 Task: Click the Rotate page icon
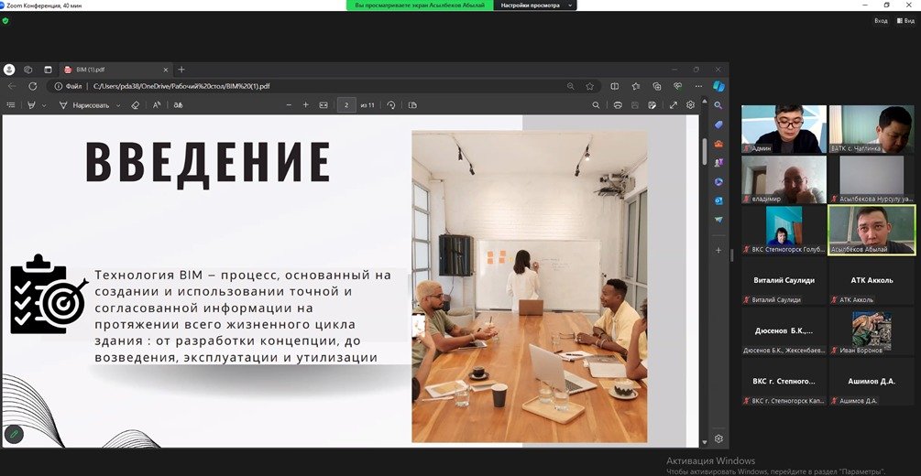click(391, 105)
